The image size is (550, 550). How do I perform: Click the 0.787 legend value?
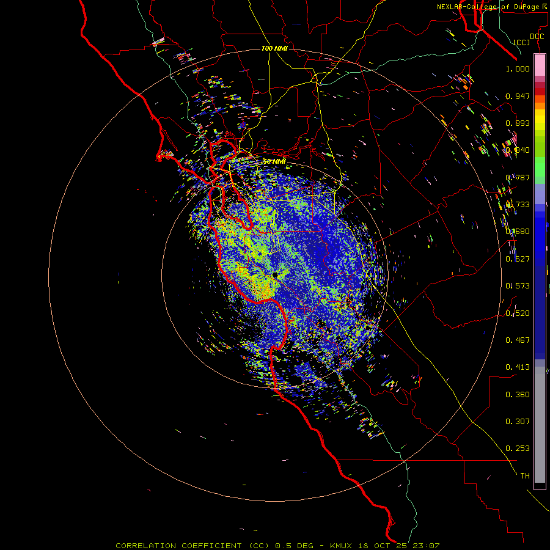click(518, 177)
